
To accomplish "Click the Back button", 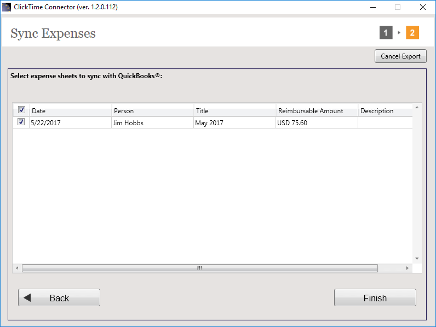I will click(59, 297).
